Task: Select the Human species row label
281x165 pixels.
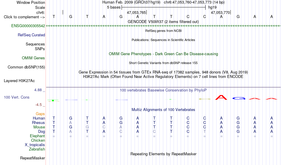Action: 39,118
